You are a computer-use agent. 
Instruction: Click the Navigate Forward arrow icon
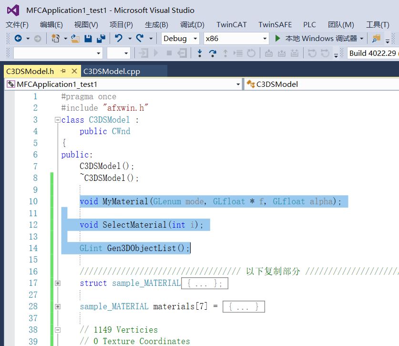click(x=37, y=39)
